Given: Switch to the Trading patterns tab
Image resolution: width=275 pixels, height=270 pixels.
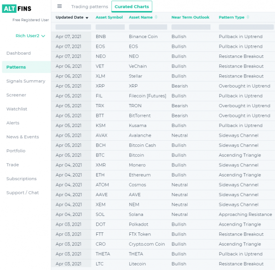Looking at the screenshot, I should (90, 7).
